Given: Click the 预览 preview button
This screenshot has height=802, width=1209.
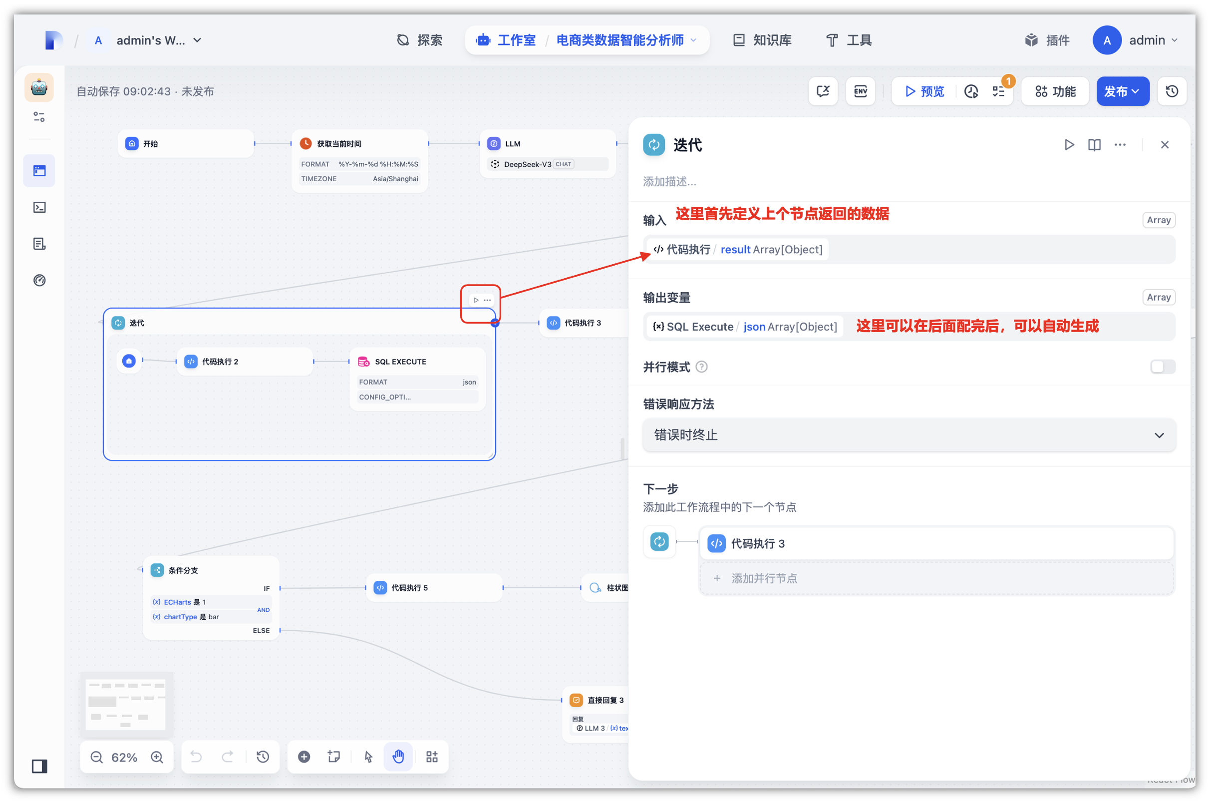Looking at the screenshot, I should [924, 91].
